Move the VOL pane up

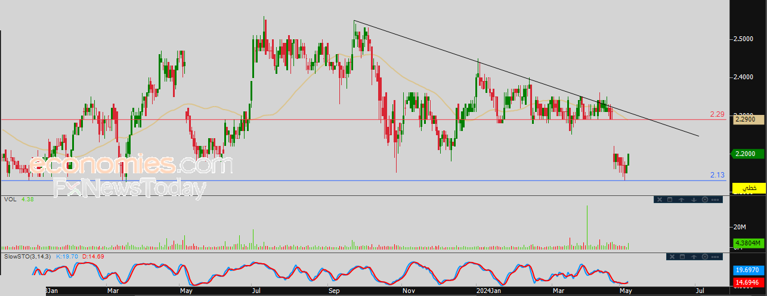pos(681,200)
